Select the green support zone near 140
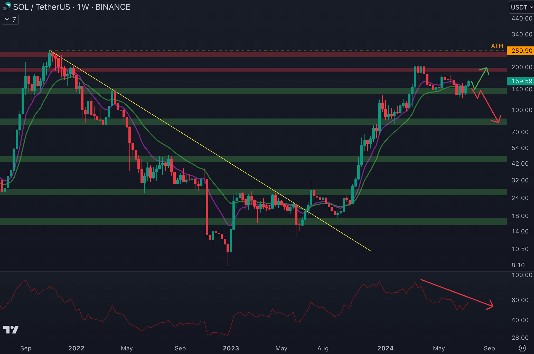The width and height of the screenshot is (534, 354). (257, 91)
